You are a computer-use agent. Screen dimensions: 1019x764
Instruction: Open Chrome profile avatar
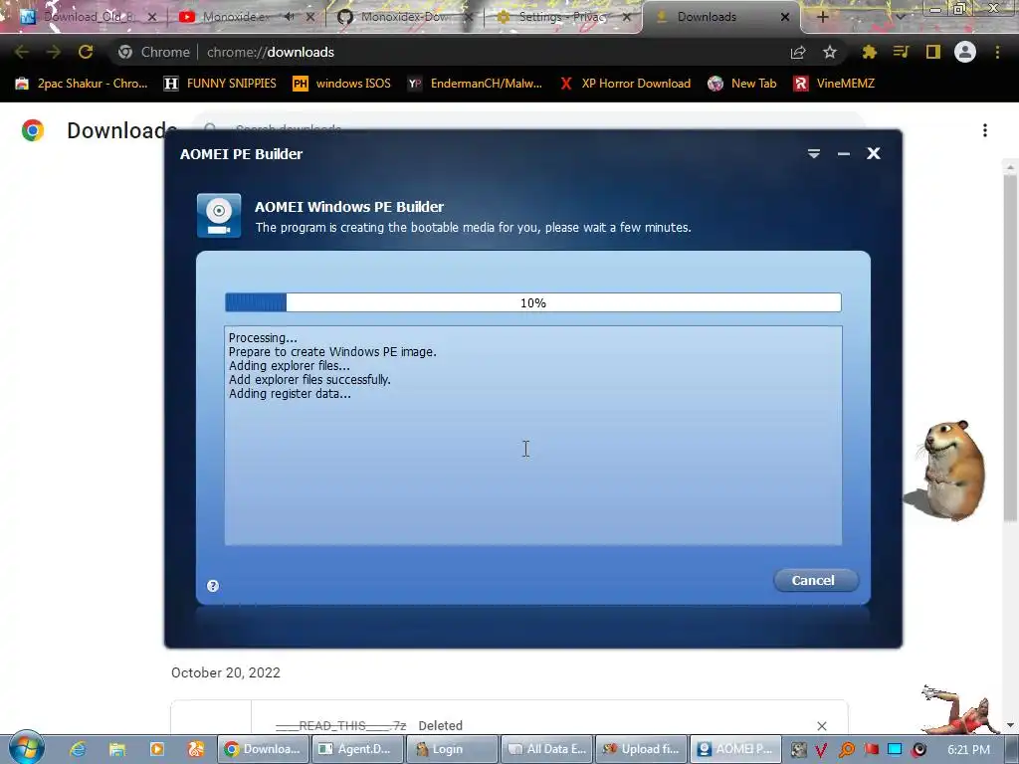click(965, 52)
